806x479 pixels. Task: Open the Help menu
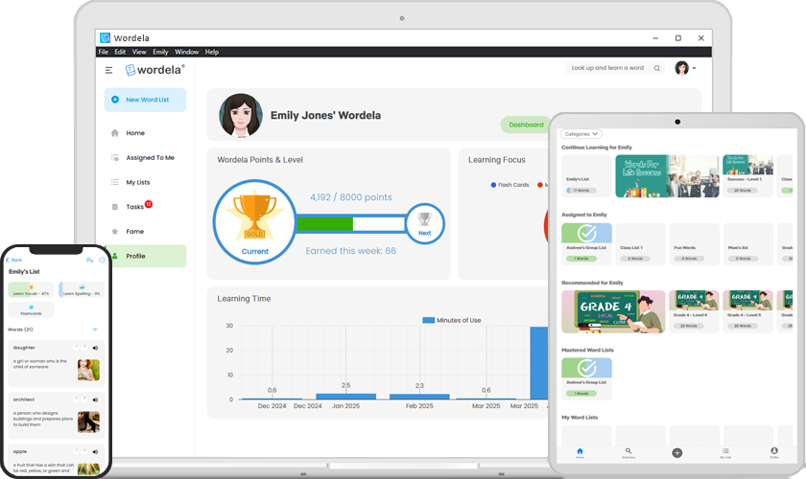212,52
